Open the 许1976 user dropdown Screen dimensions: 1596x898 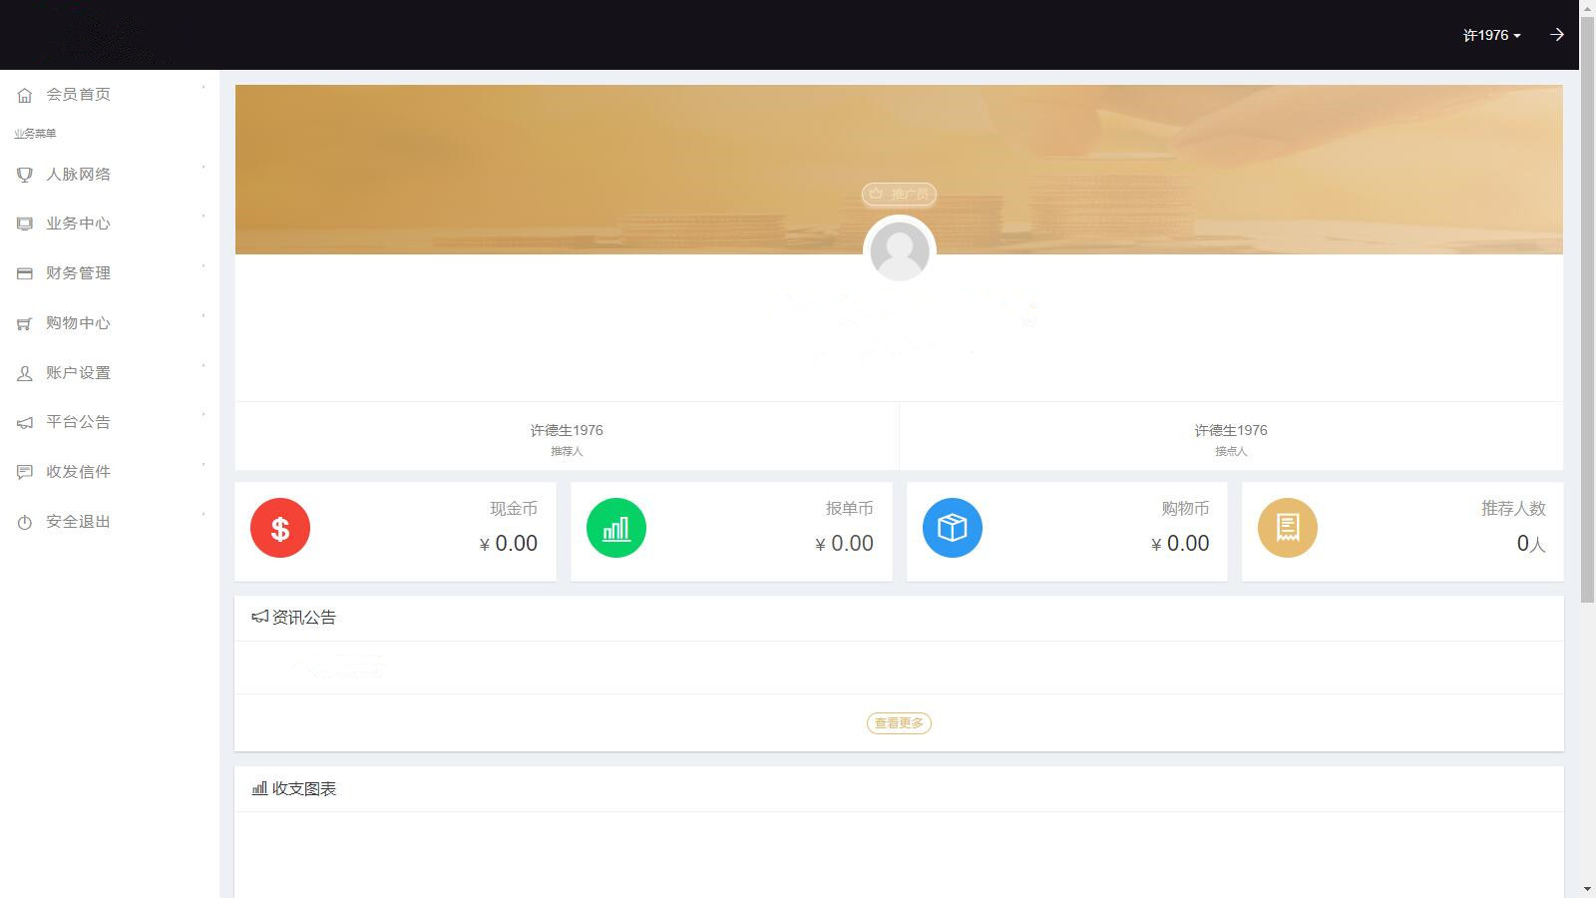click(1491, 35)
